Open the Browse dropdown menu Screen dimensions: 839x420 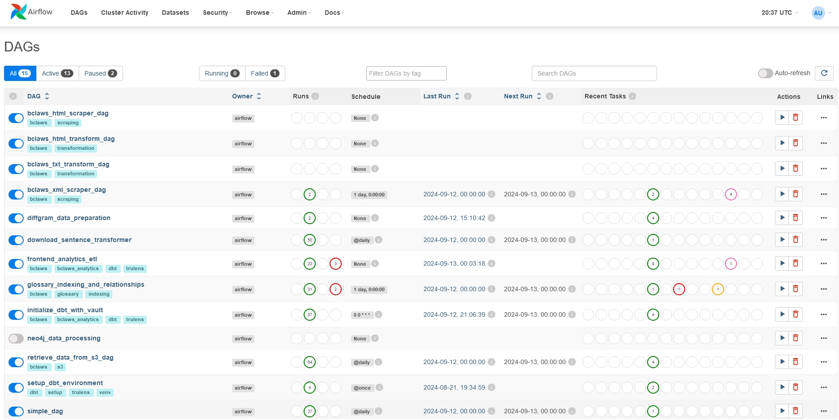click(260, 13)
